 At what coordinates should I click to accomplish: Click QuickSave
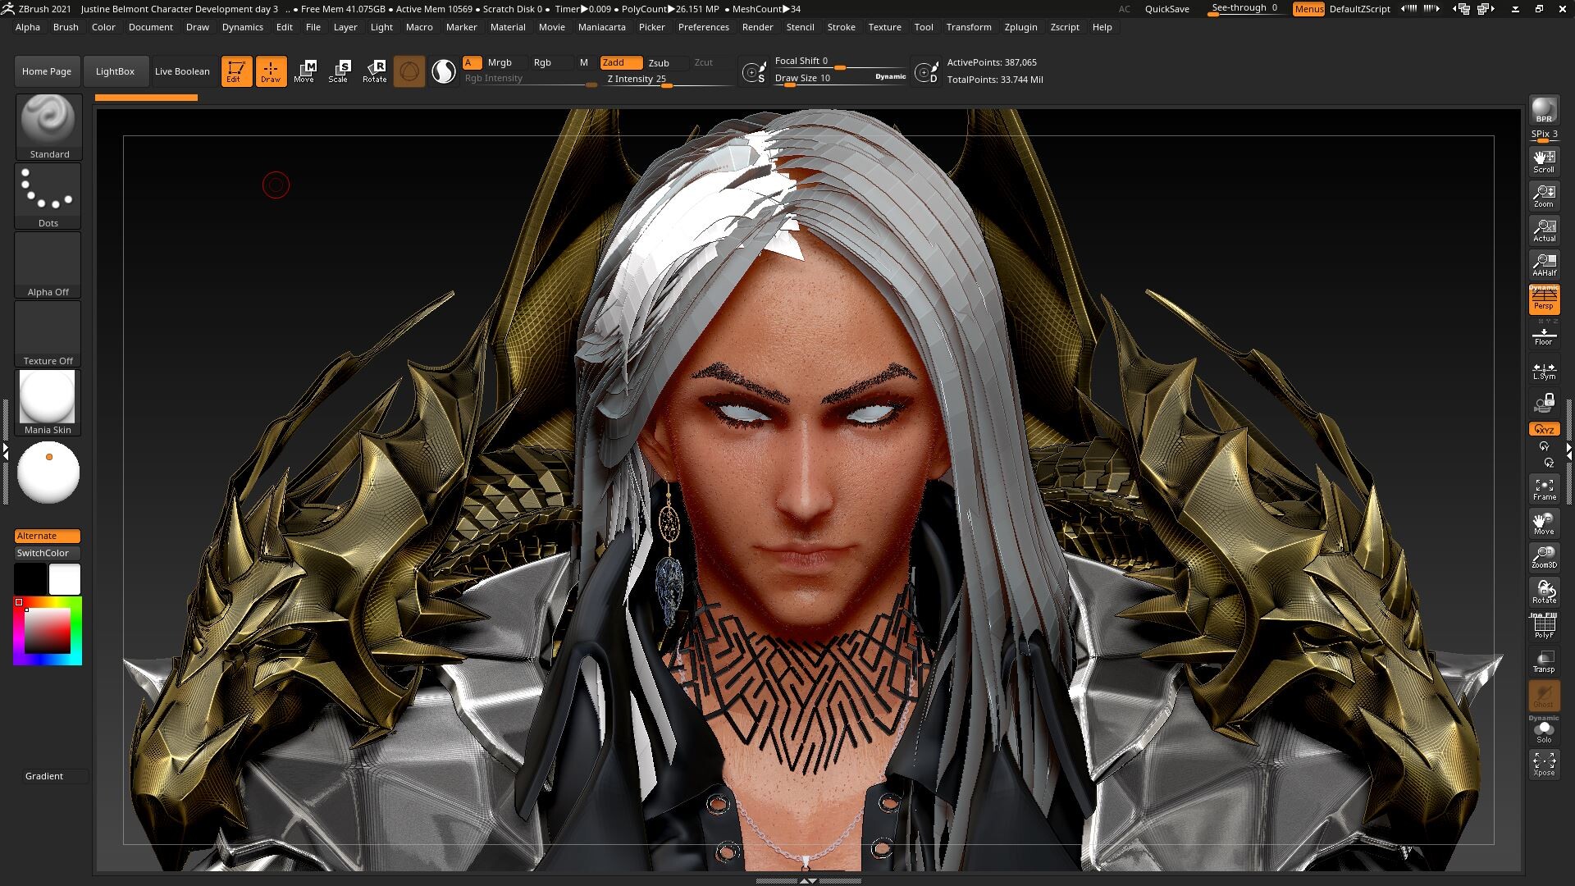click(x=1166, y=9)
